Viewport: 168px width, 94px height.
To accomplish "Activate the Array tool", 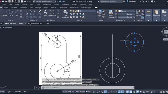I will [34, 17].
